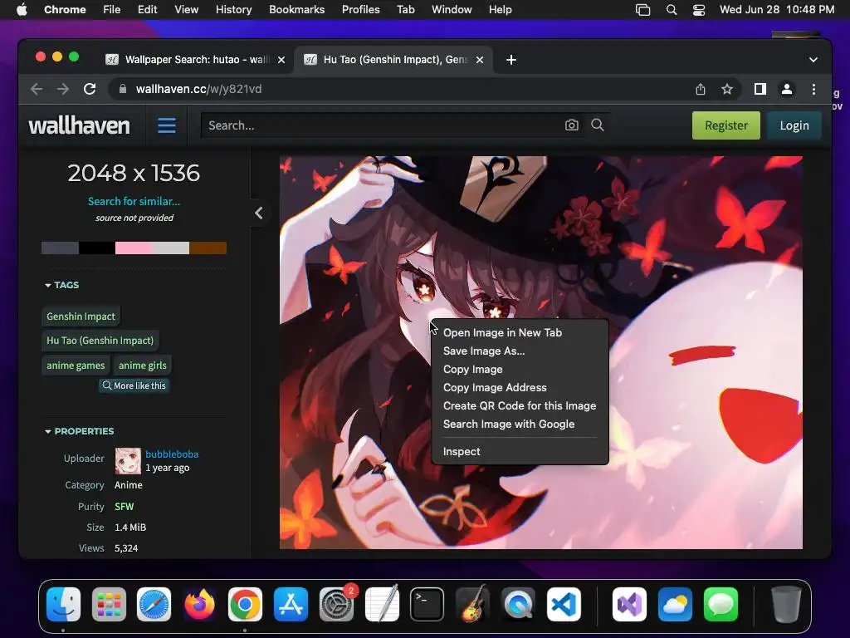Open Terminal from the dock
The height and width of the screenshot is (638, 850).
coord(427,605)
